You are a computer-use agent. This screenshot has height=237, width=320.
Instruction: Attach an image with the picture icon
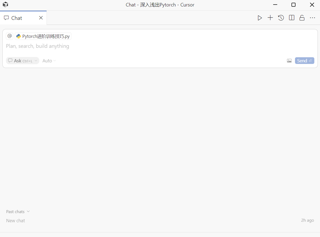click(x=289, y=61)
